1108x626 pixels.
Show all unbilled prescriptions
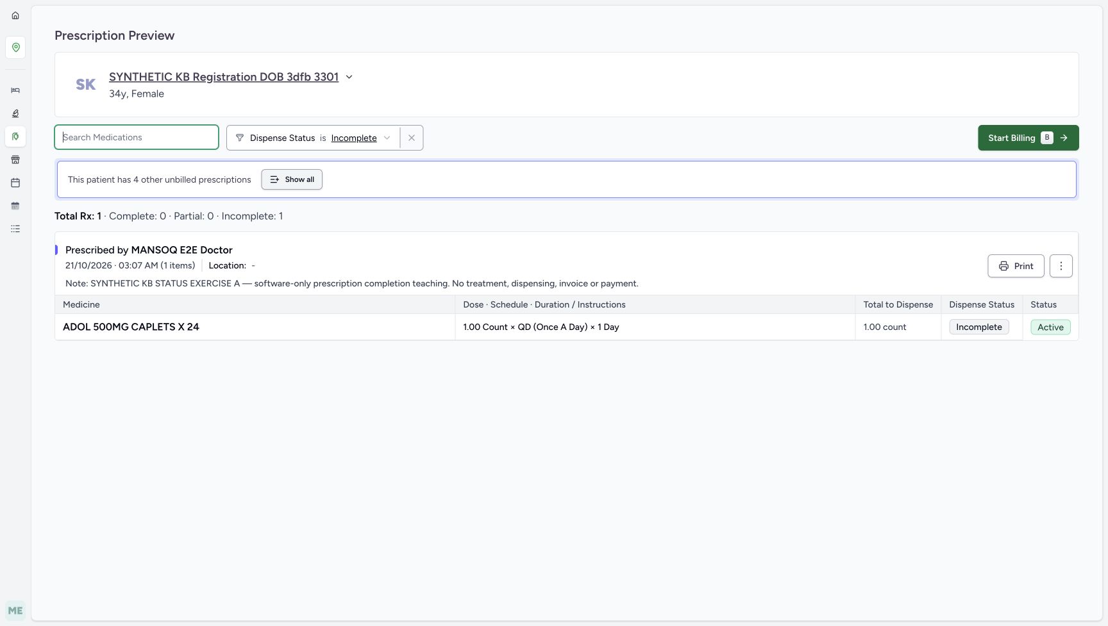292,179
